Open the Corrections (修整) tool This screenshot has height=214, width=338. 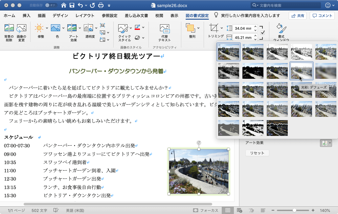(x=39, y=28)
